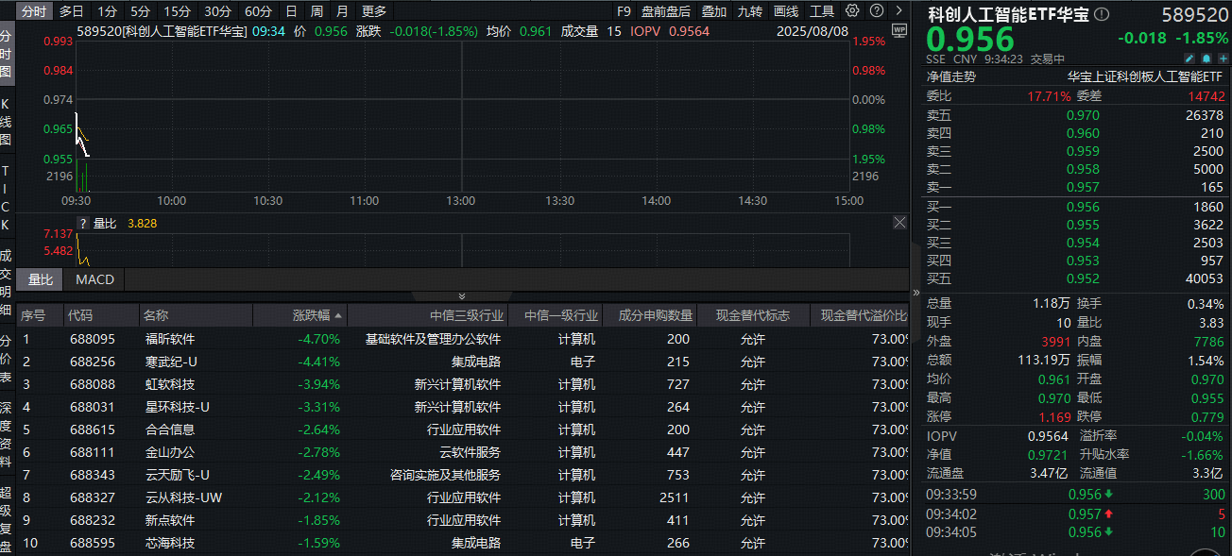
Task: Click the question icon next to 量比 indicator
Action: tap(82, 224)
